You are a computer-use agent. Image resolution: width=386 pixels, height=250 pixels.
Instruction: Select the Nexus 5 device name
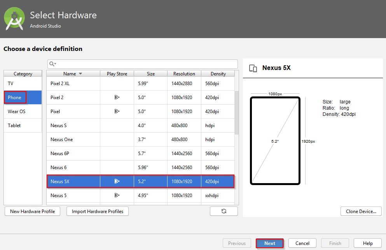coord(58,195)
